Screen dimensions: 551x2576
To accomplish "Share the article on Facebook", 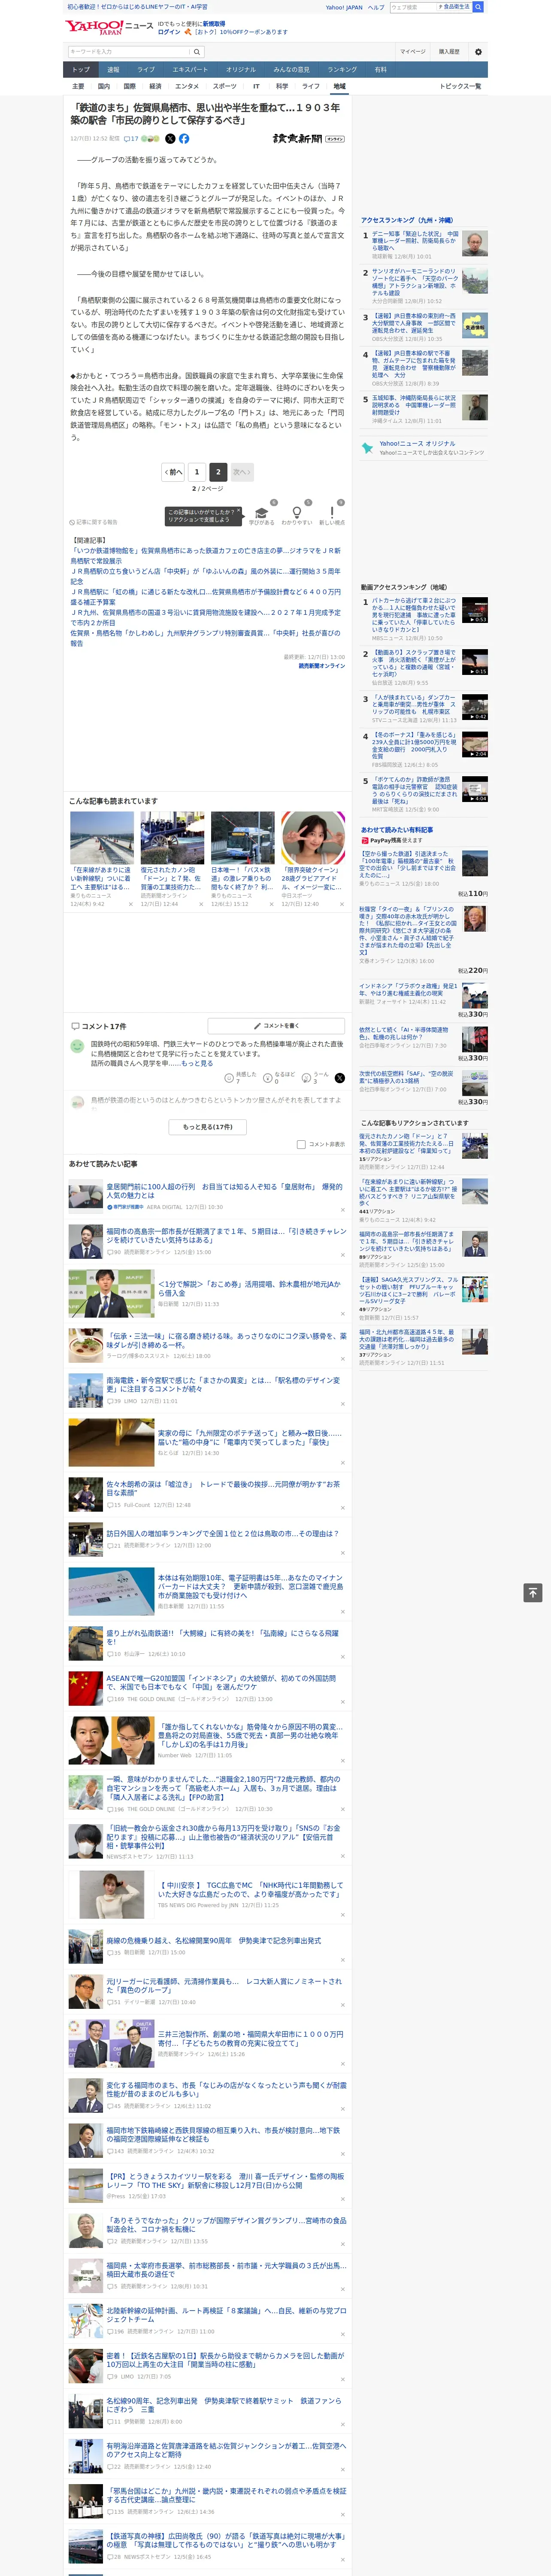I will click(184, 139).
